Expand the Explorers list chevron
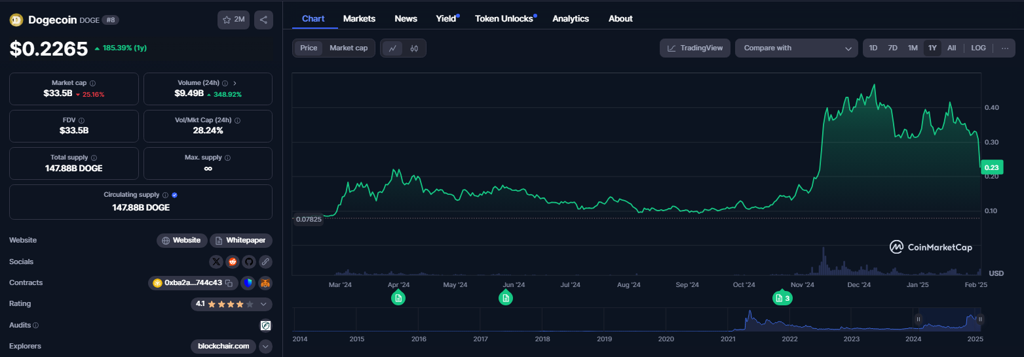 [x=265, y=347]
